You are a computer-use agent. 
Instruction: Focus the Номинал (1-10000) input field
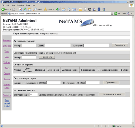(53, 83)
